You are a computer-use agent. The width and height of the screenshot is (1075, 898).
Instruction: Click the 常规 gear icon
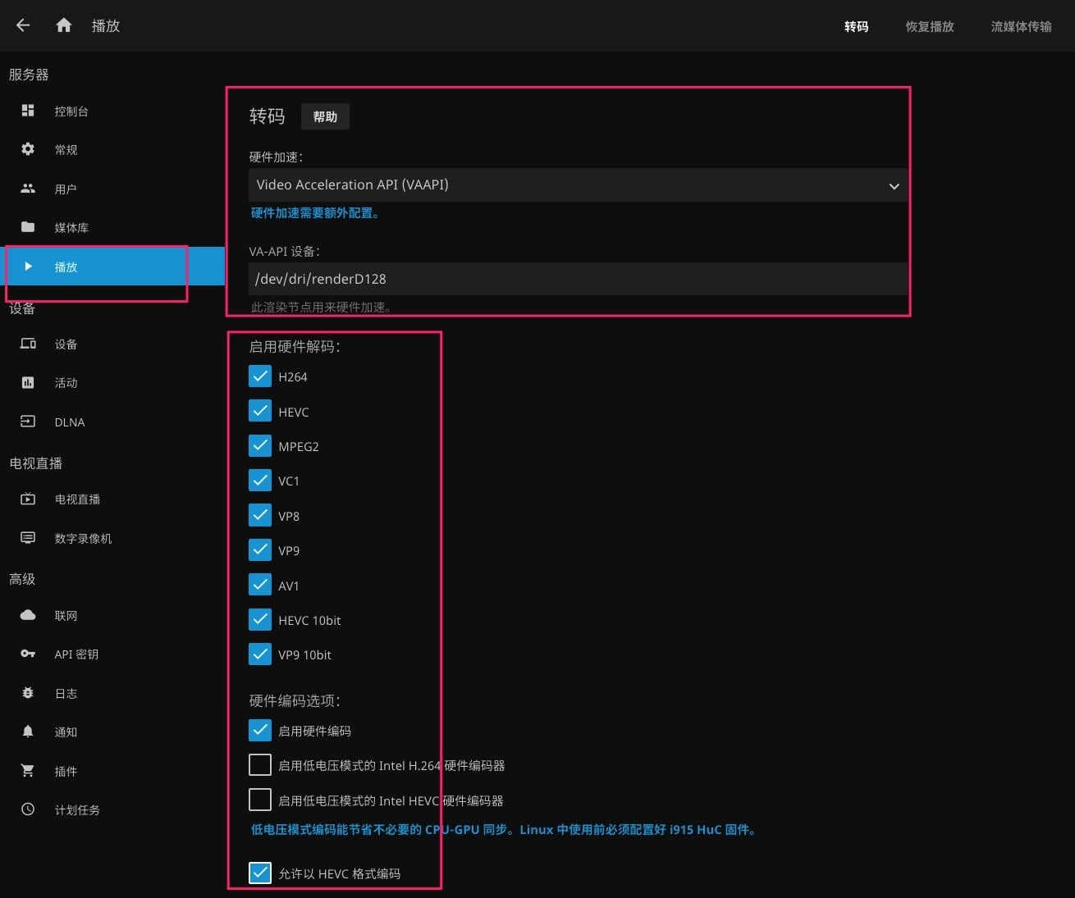click(x=28, y=149)
